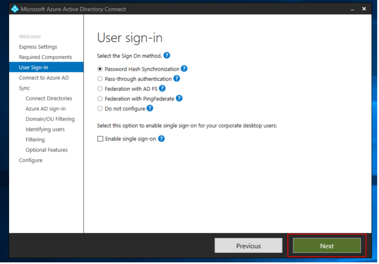Open Domain/OU Filtering sub-step
This screenshot has height=264, width=379.
(x=50, y=119)
